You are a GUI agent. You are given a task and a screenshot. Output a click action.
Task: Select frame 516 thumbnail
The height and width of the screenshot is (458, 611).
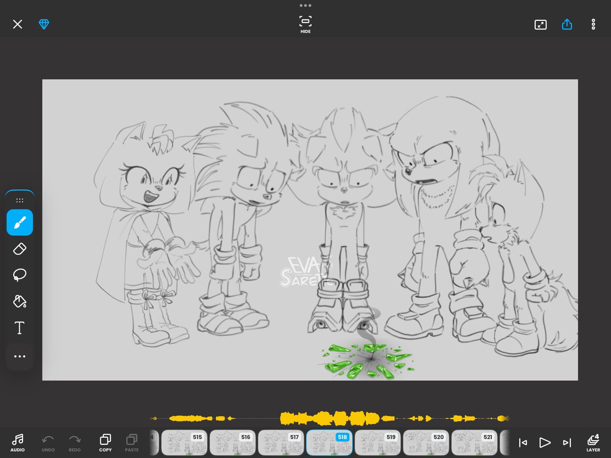click(x=233, y=443)
